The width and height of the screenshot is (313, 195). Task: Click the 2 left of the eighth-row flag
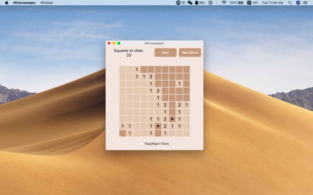point(165,119)
